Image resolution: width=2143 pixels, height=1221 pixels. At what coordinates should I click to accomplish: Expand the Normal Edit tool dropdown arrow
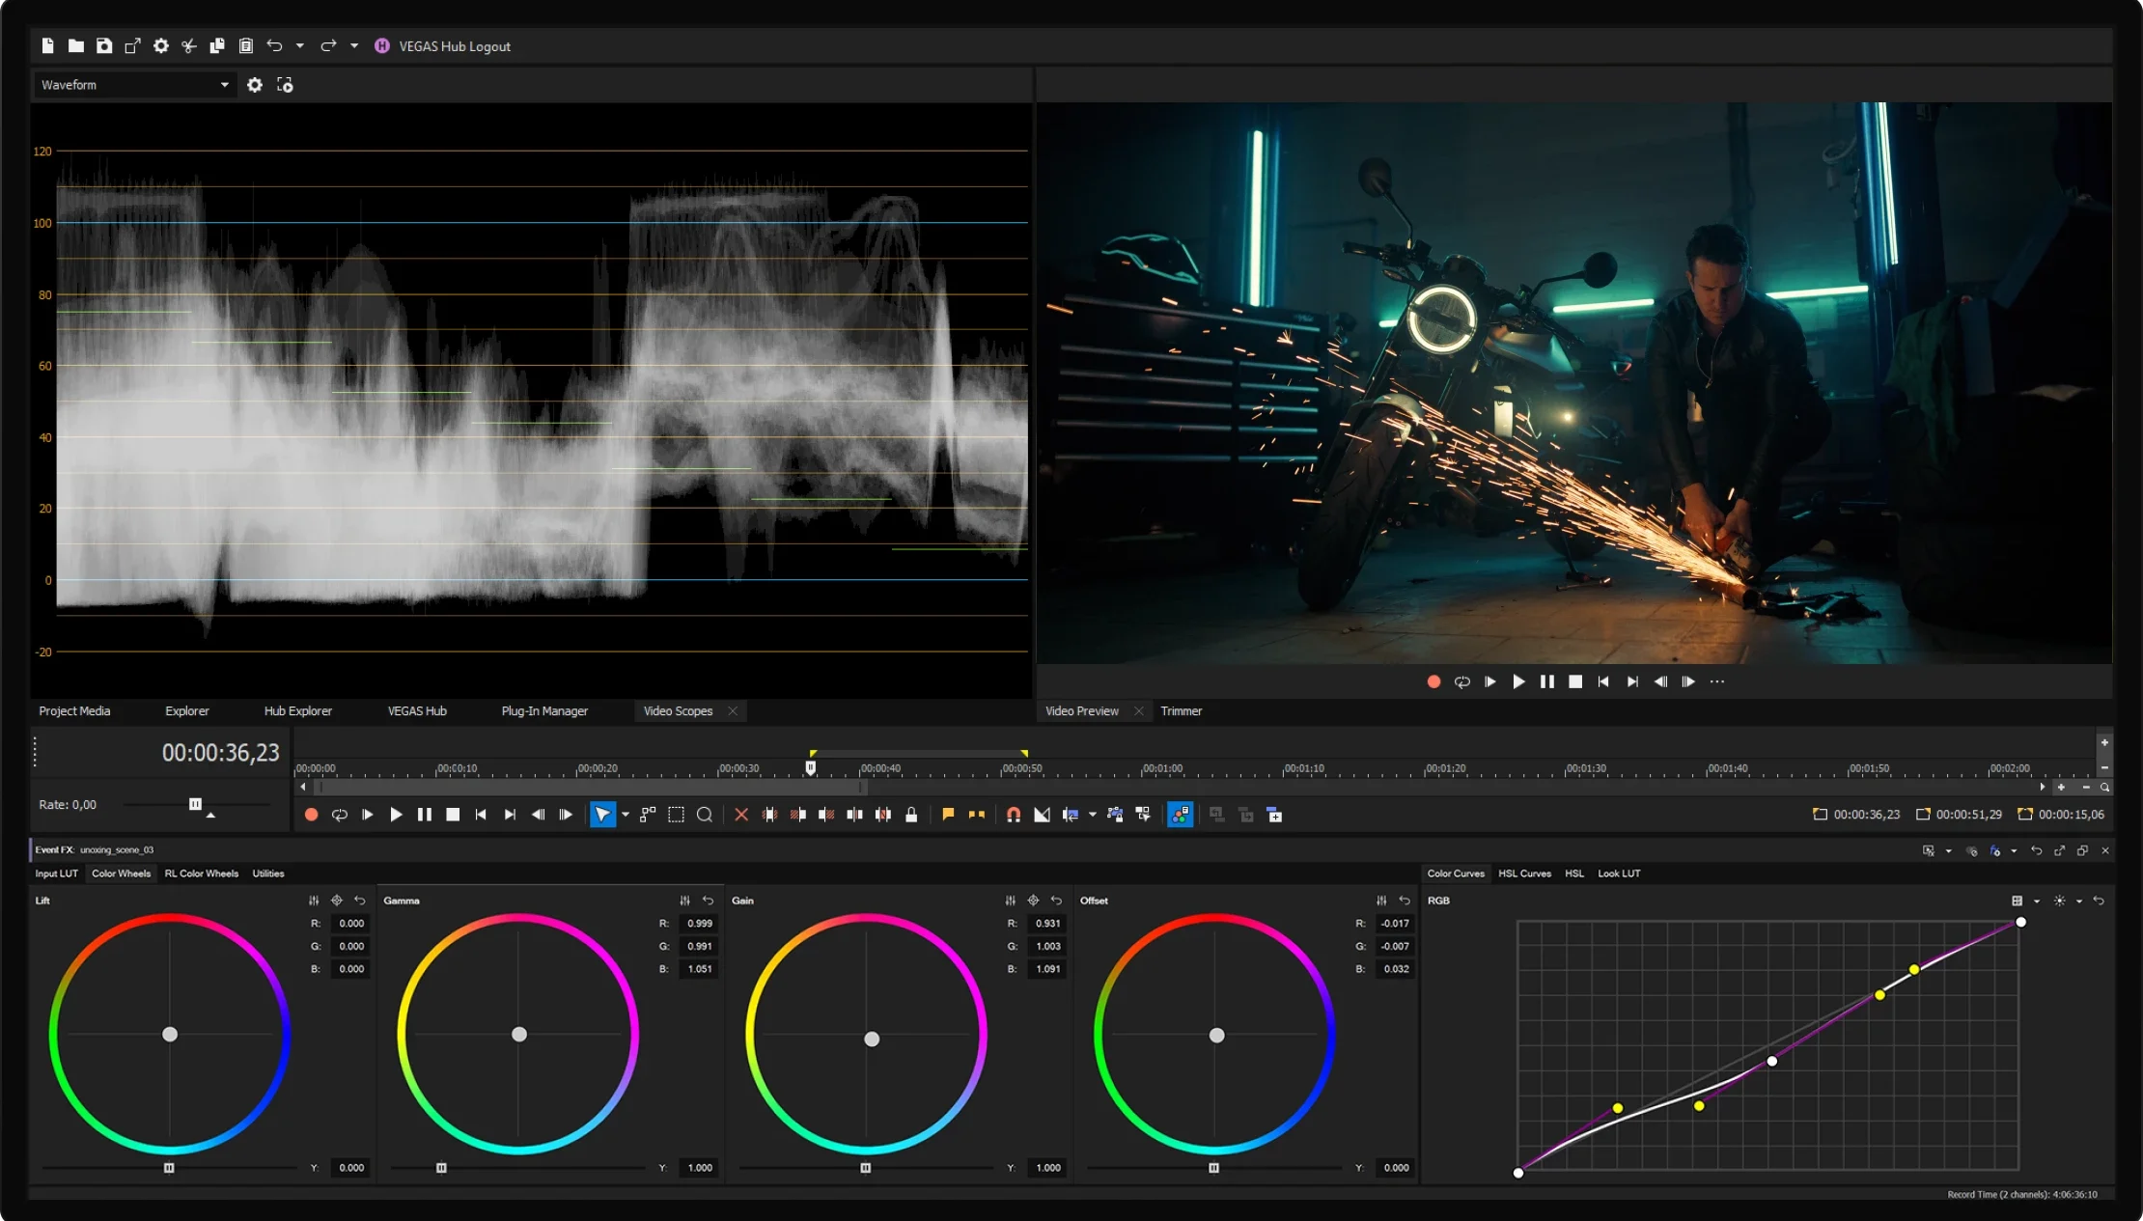[626, 815]
